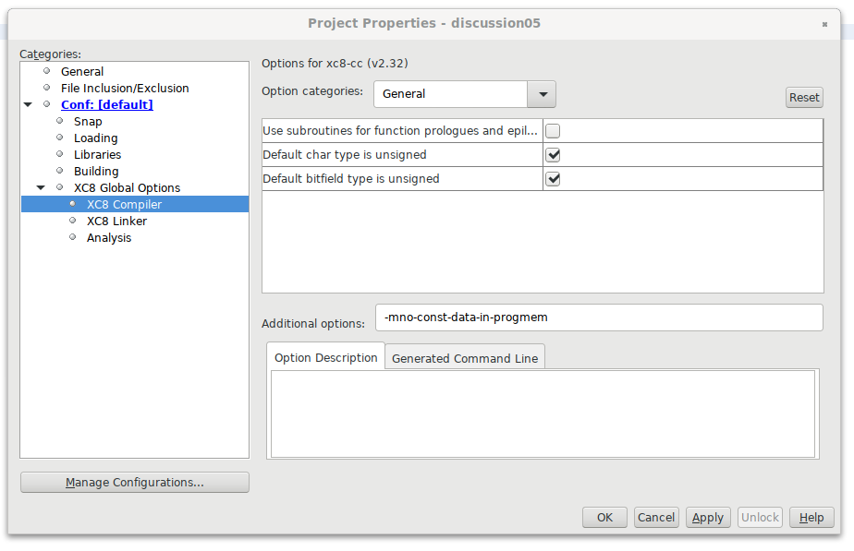The height and width of the screenshot is (551, 854).
Task: Switch to the Generated Command Line tab
Action: pos(465,358)
